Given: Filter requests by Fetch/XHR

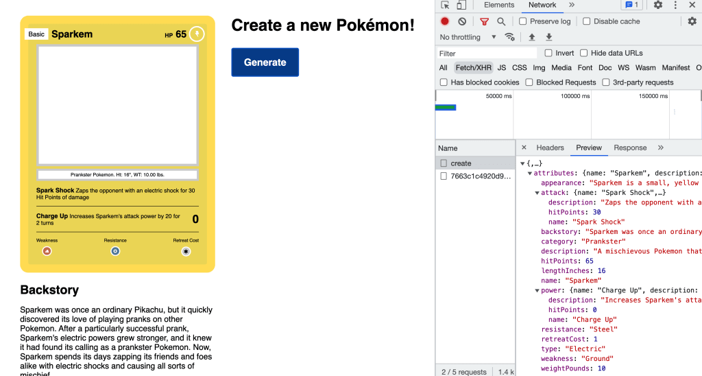Looking at the screenshot, I should click(x=473, y=68).
